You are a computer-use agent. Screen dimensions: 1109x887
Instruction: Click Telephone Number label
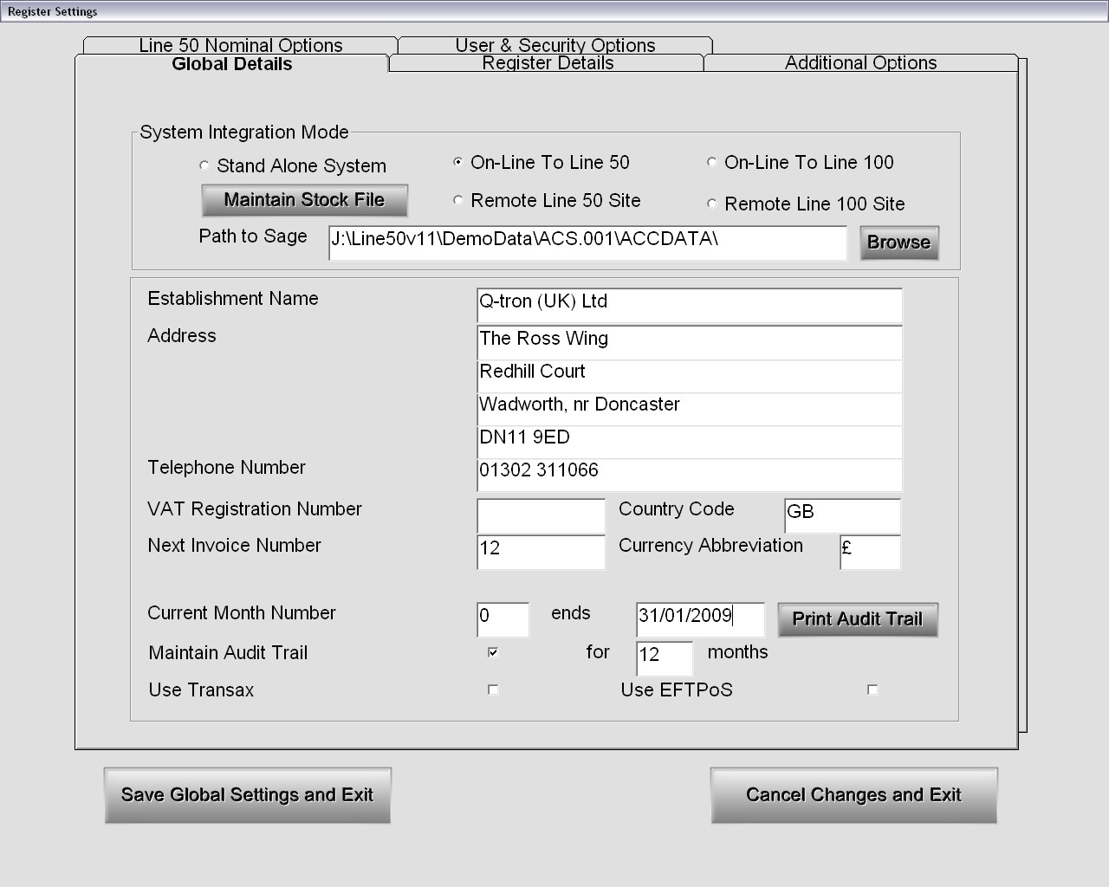(226, 468)
